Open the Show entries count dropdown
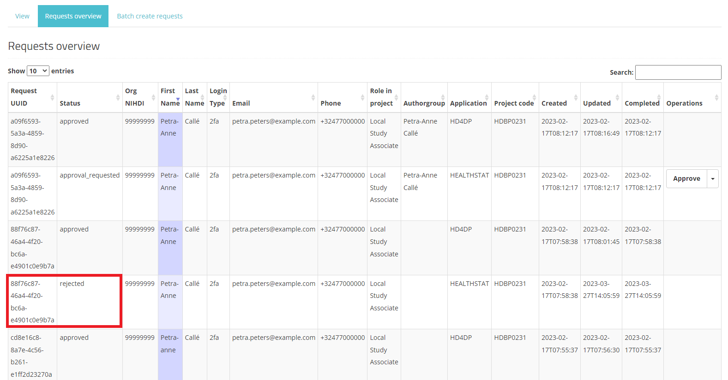 pos(38,71)
